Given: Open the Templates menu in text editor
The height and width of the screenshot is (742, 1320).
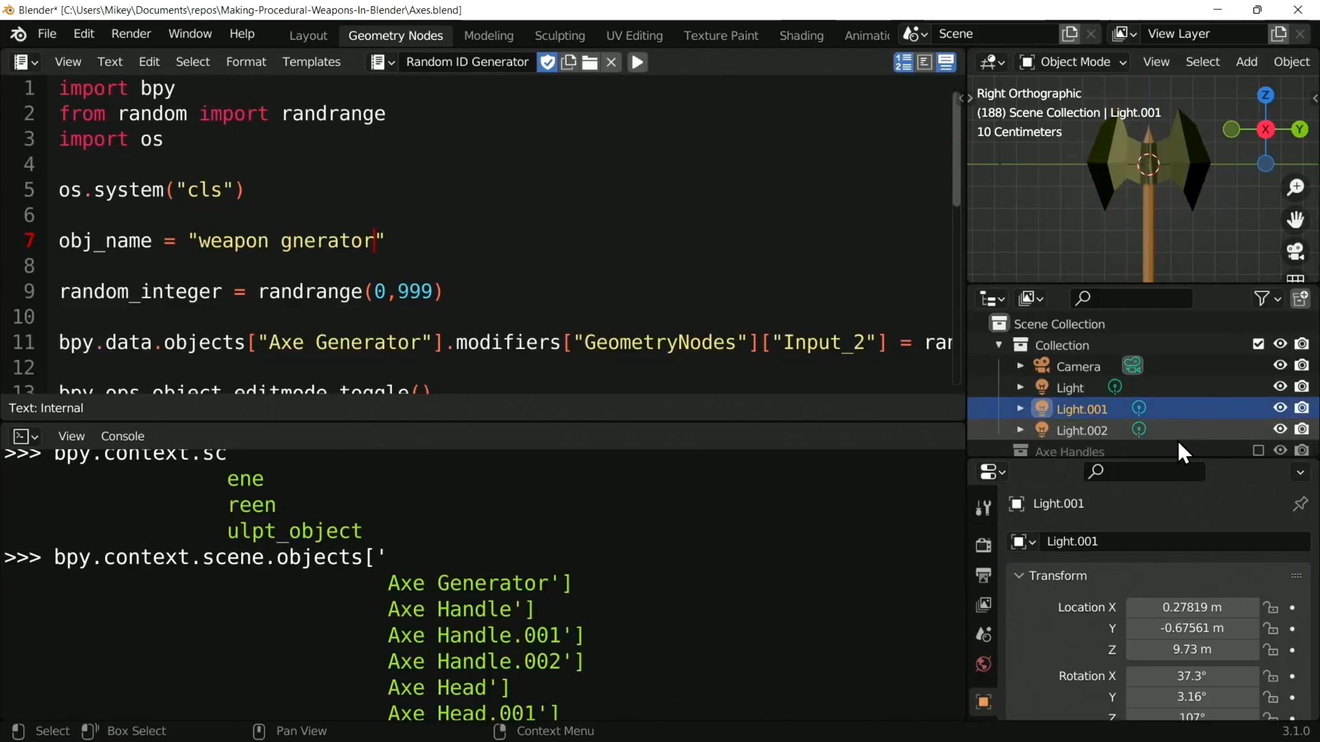Looking at the screenshot, I should [311, 62].
